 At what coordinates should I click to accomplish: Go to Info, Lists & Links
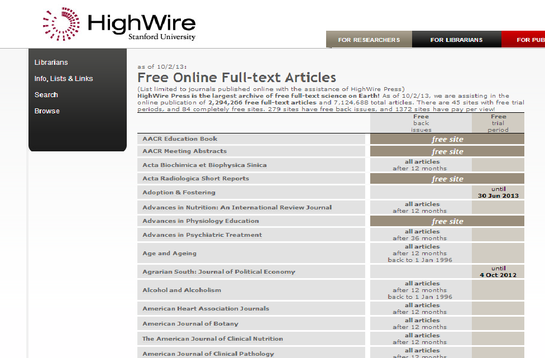[x=63, y=79]
